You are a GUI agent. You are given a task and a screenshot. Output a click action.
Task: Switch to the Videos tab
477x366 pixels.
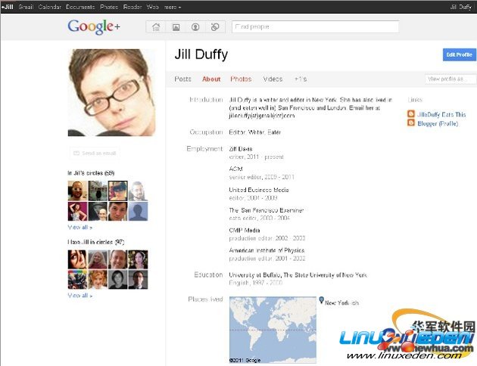point(273,79)
